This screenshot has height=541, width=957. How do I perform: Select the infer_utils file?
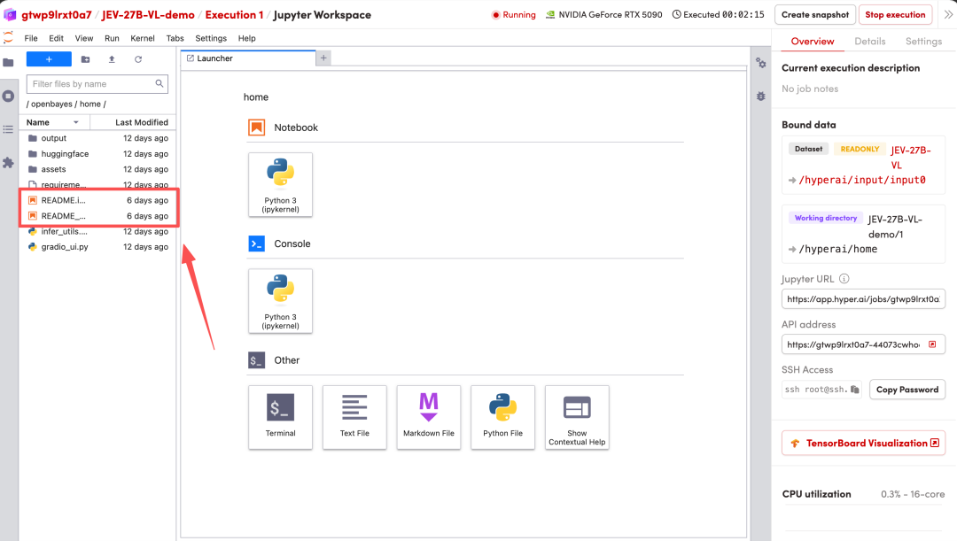(97, 231)
